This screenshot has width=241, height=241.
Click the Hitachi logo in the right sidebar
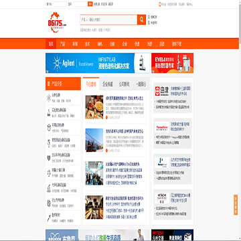[x=162, y=198]
